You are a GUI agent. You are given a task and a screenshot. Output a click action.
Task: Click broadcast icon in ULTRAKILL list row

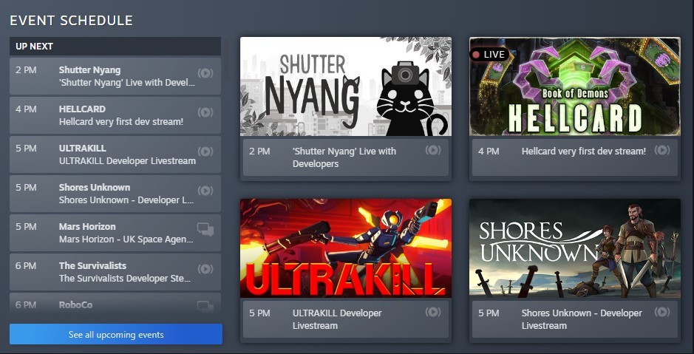pyautogui.click(x=205, y=152)
